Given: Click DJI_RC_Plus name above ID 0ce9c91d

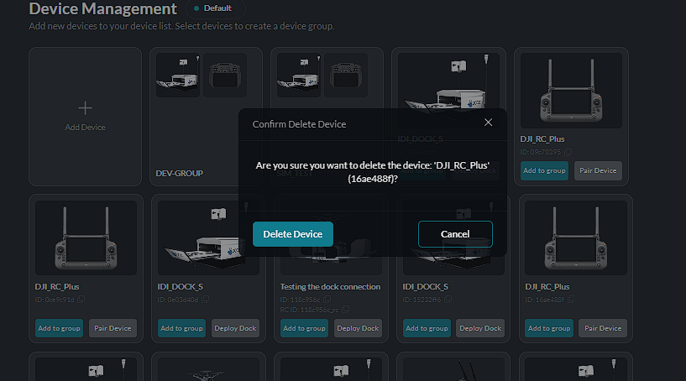Looking at the screenshot, I should [57, 286].
